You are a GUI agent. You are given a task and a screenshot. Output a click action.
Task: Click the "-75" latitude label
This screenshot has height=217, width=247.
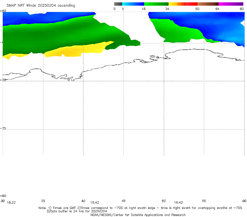3,128
